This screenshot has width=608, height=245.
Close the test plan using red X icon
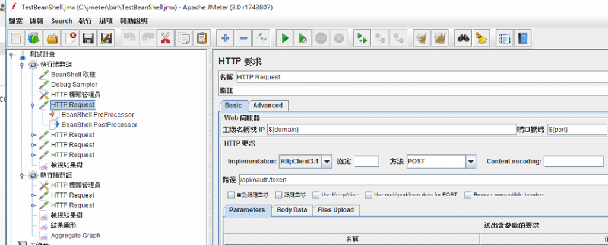(x=70, y=38)
